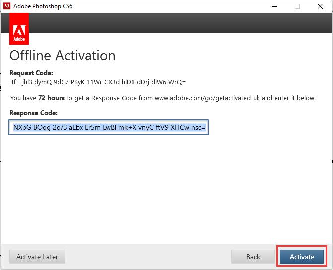Image resolution: width=333 pixels, height=270 pixels.
Task: Click the 'Offline Activation' heading
Action: [63, 56]
